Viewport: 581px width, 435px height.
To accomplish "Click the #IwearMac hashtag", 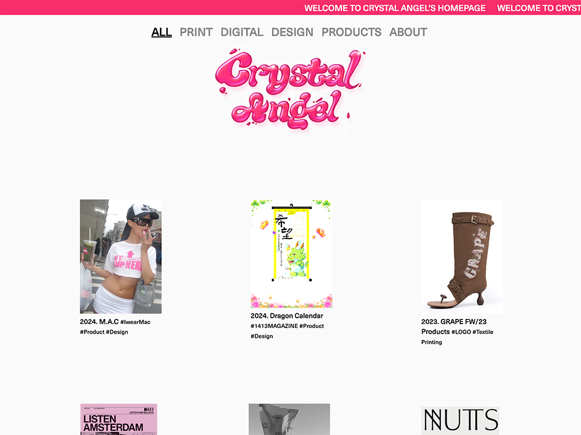I will coord(135,322).
